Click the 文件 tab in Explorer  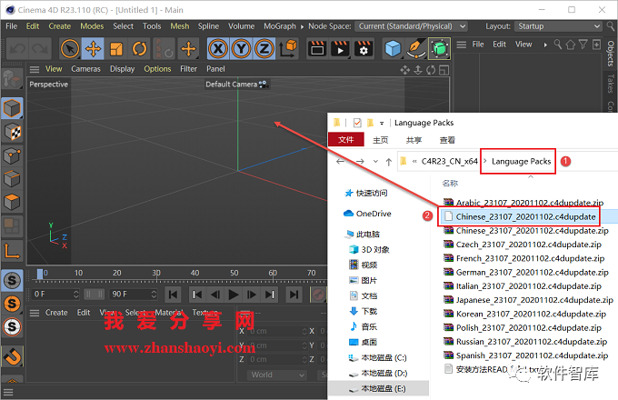pyautogui.click(x=345, y=140)
